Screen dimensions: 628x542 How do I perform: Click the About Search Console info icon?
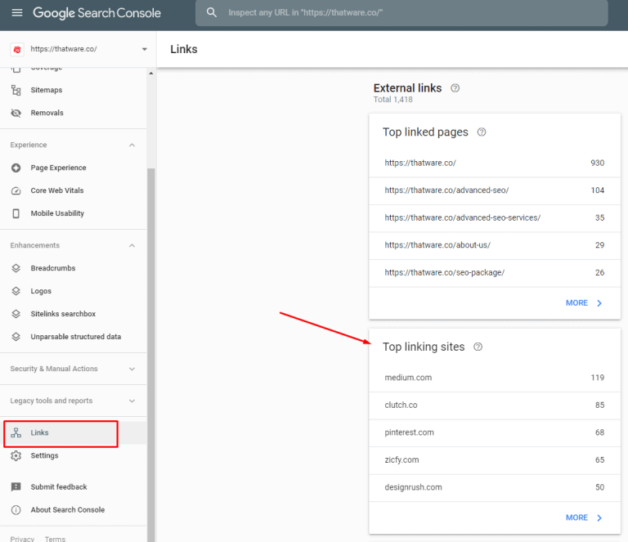pos(16,509)
